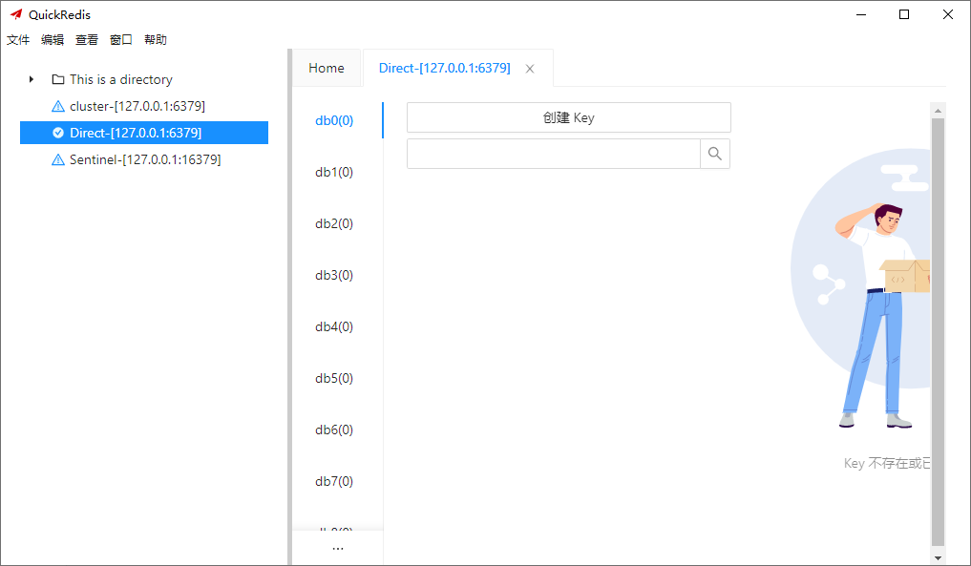Select database db3(0)
This screenshot has width=971, height=566.
[334, 275]
